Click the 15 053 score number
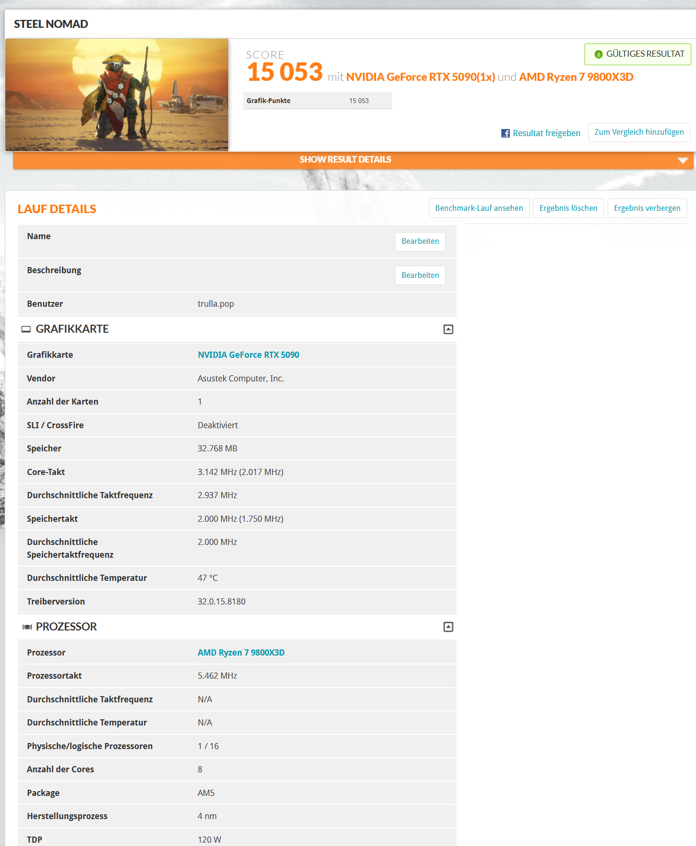 click(284, 72)
